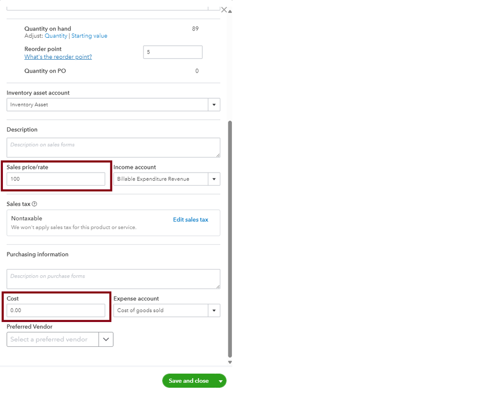Click the Edit sales tax link
This screenshot has width=477, height=394.
click(191, 220)
